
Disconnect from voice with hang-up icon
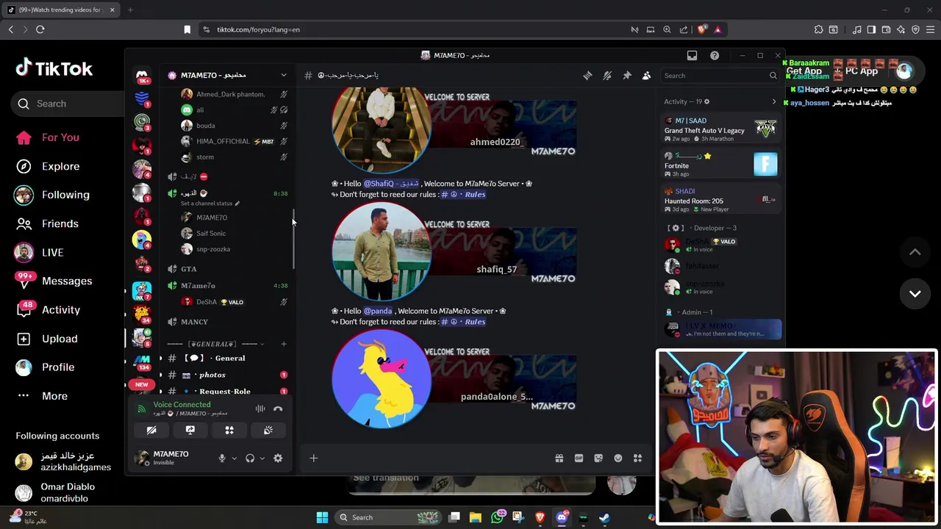[x=278, y=409]
